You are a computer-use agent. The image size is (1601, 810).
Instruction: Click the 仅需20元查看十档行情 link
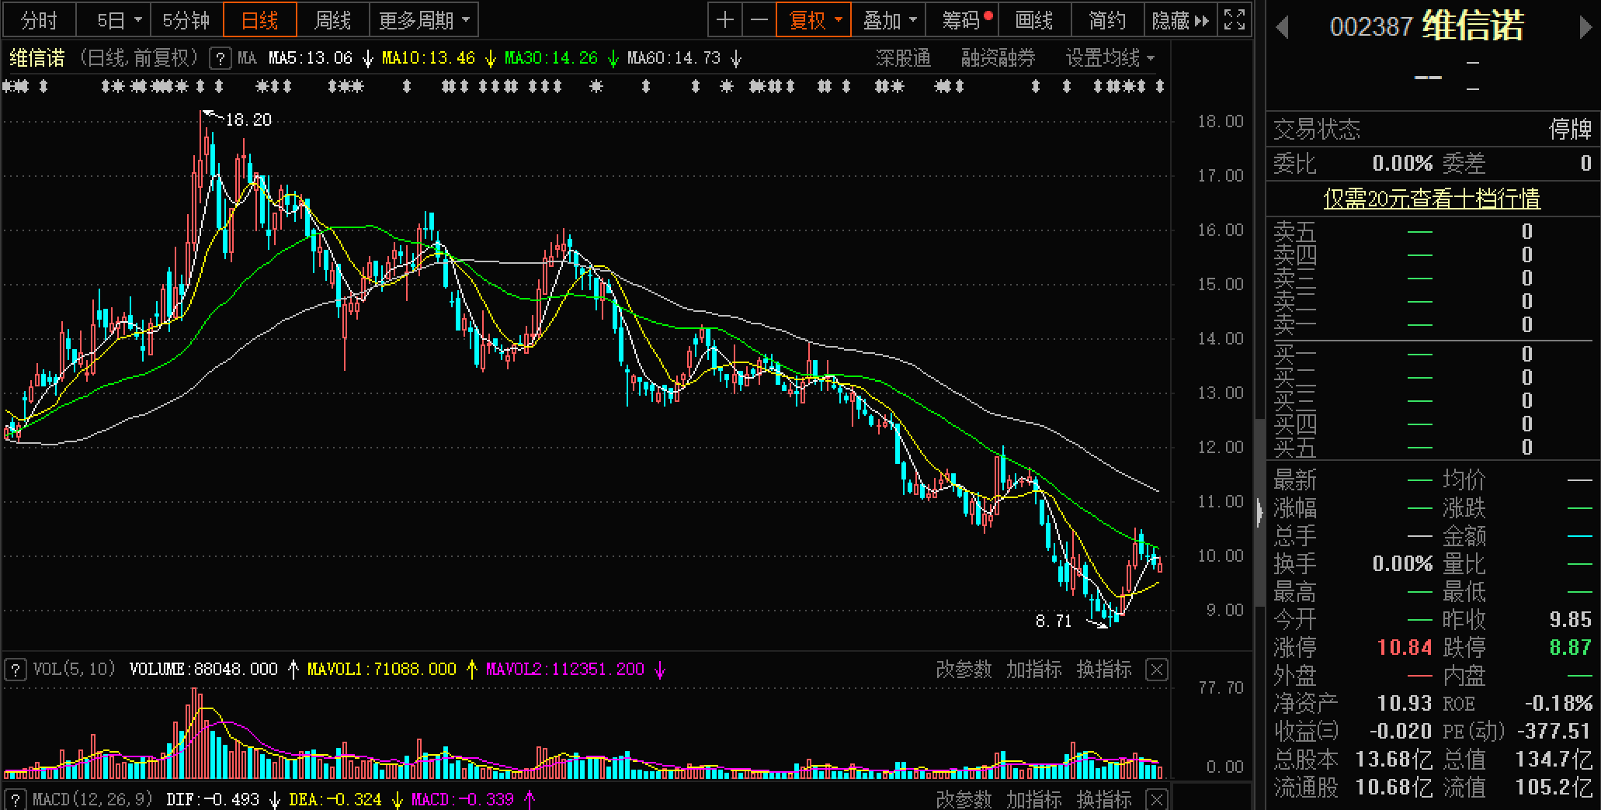[1432, 199]
